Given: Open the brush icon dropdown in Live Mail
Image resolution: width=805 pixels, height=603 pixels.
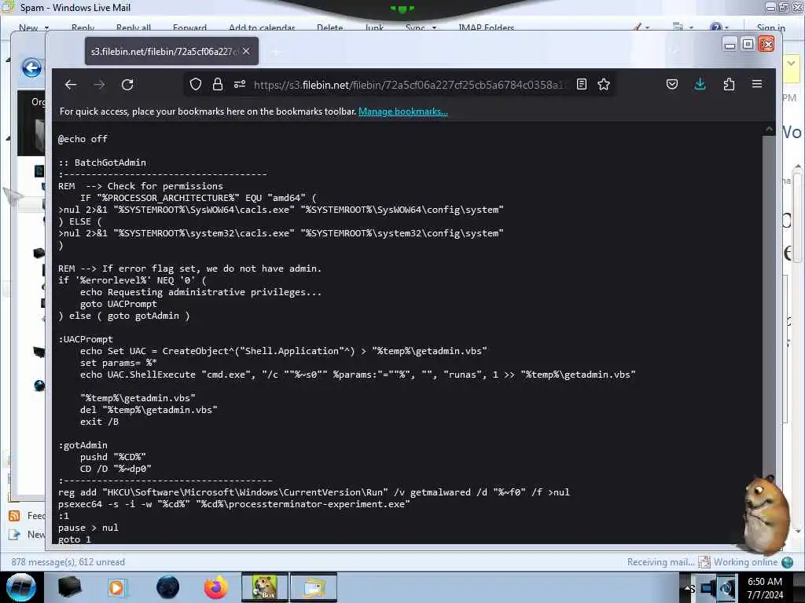Looking at the screenshot, I should pyautogui.click(x=641, y=27).
